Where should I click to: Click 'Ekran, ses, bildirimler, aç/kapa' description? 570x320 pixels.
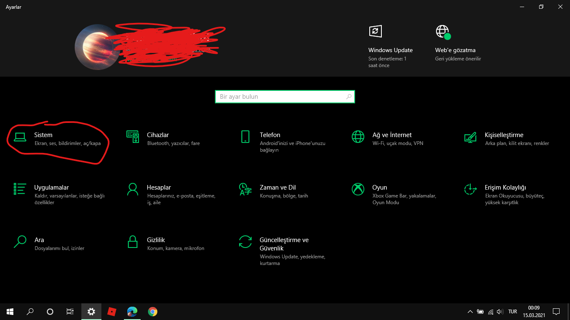point(68,143)
